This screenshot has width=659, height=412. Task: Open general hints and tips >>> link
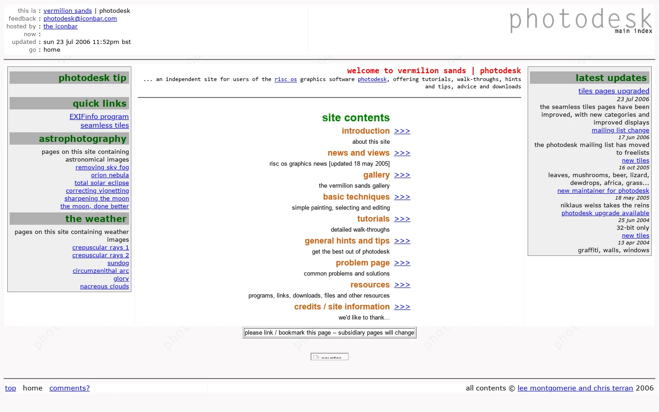click(402, 241)
